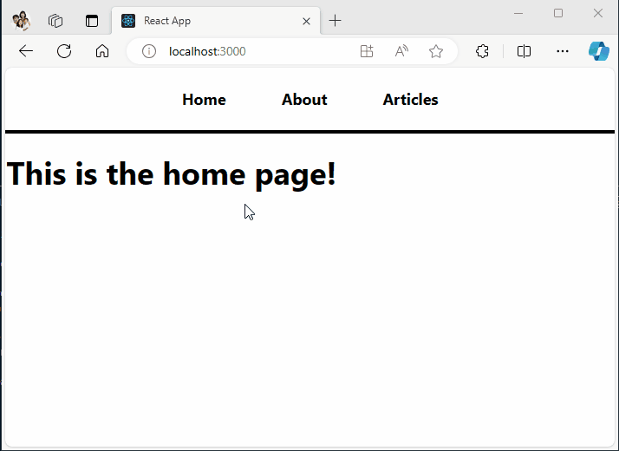Minimize the browser window

pyautogui.click(x=518, y=13)
